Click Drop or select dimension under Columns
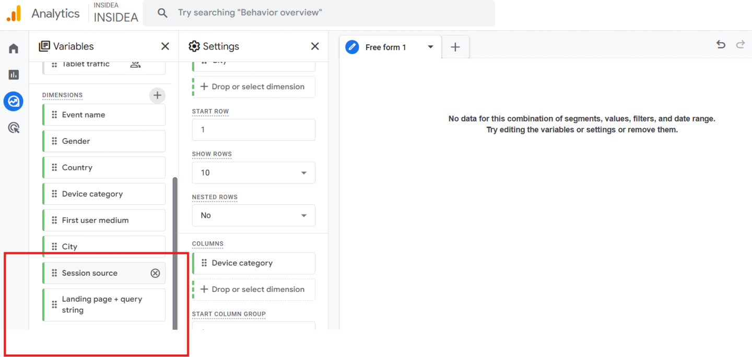Screen dimensions: 752x357 (x=254, y=290)
